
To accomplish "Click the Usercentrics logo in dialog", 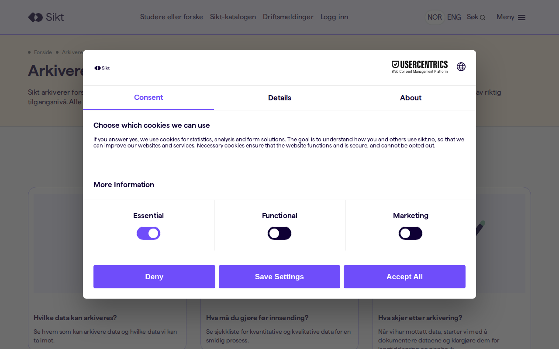I will tap(419, 67).
